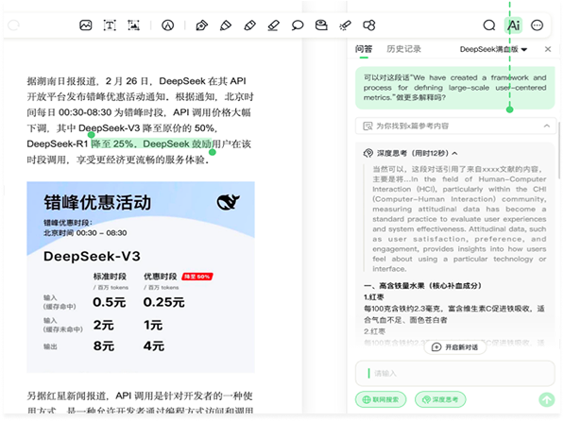Click the paragraph starting 另据红星新闻报道
Image resolution: width=564 pixels, height=421 pixels.
pos(140,403)
